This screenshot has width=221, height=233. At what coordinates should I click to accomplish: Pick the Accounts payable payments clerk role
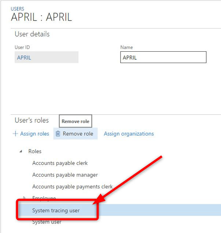(72, 186)
